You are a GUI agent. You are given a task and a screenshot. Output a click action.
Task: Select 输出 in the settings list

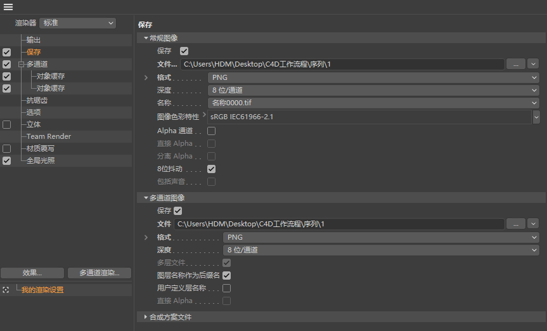34,40
